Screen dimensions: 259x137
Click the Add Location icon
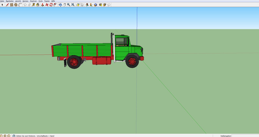[x=78, y=5]
